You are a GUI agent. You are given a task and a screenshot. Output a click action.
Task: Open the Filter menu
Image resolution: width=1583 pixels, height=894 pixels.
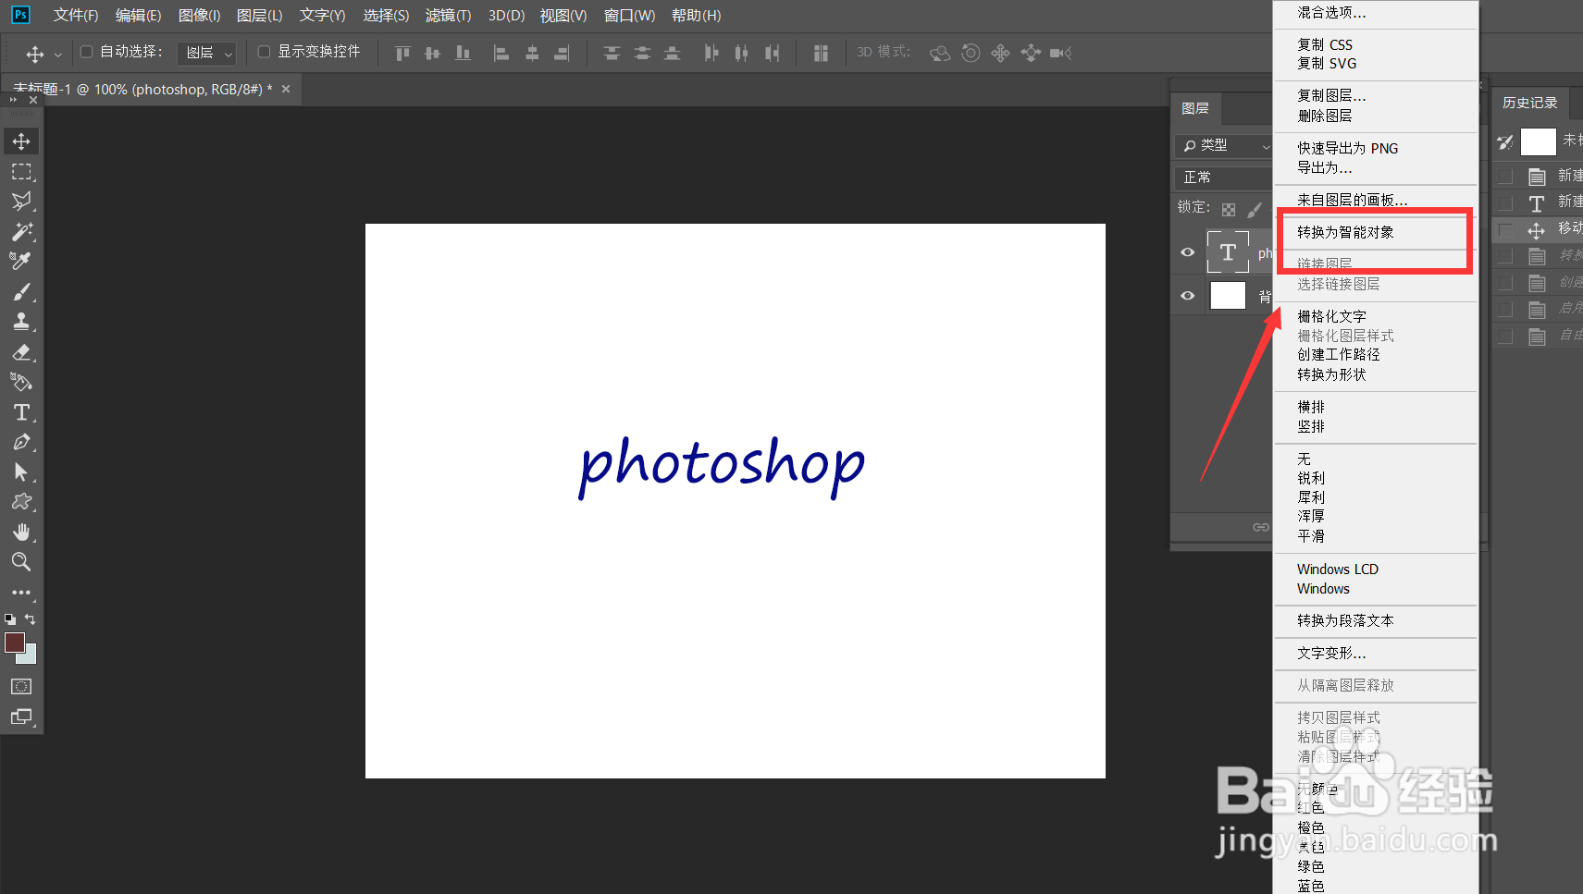point(448,16)
